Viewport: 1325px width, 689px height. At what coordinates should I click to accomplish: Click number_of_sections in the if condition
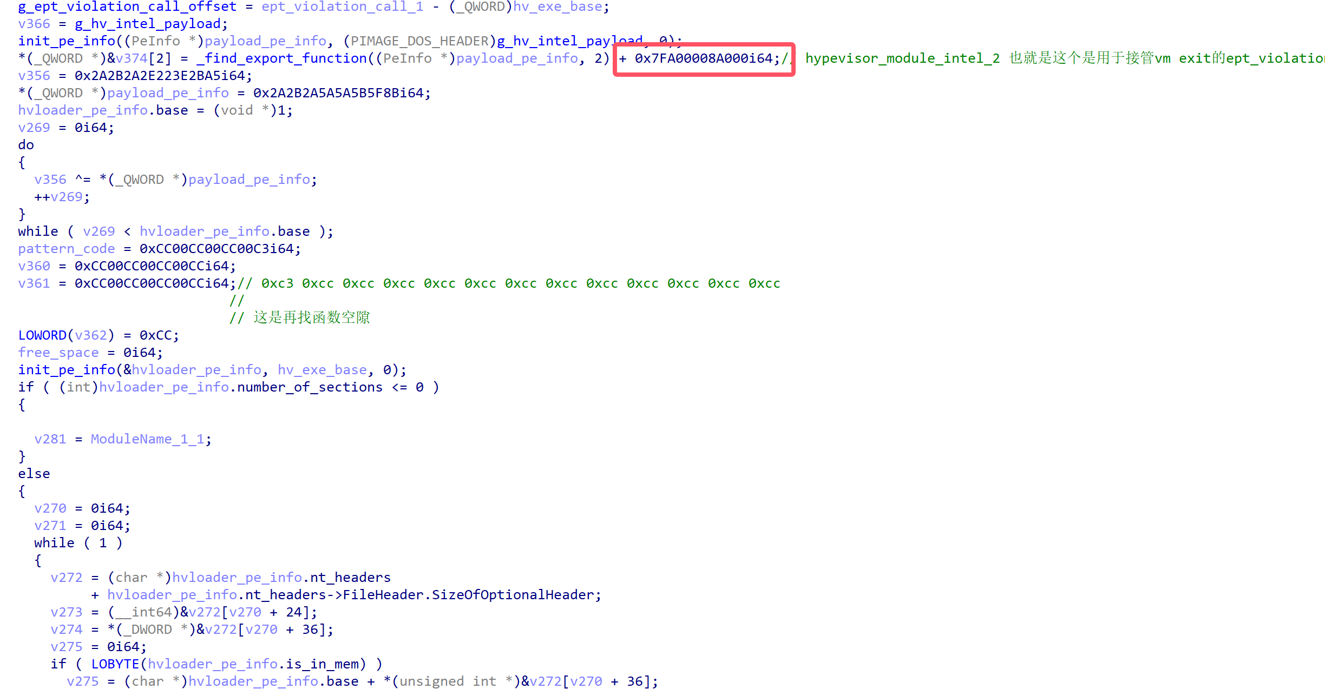tap(310, 387)
